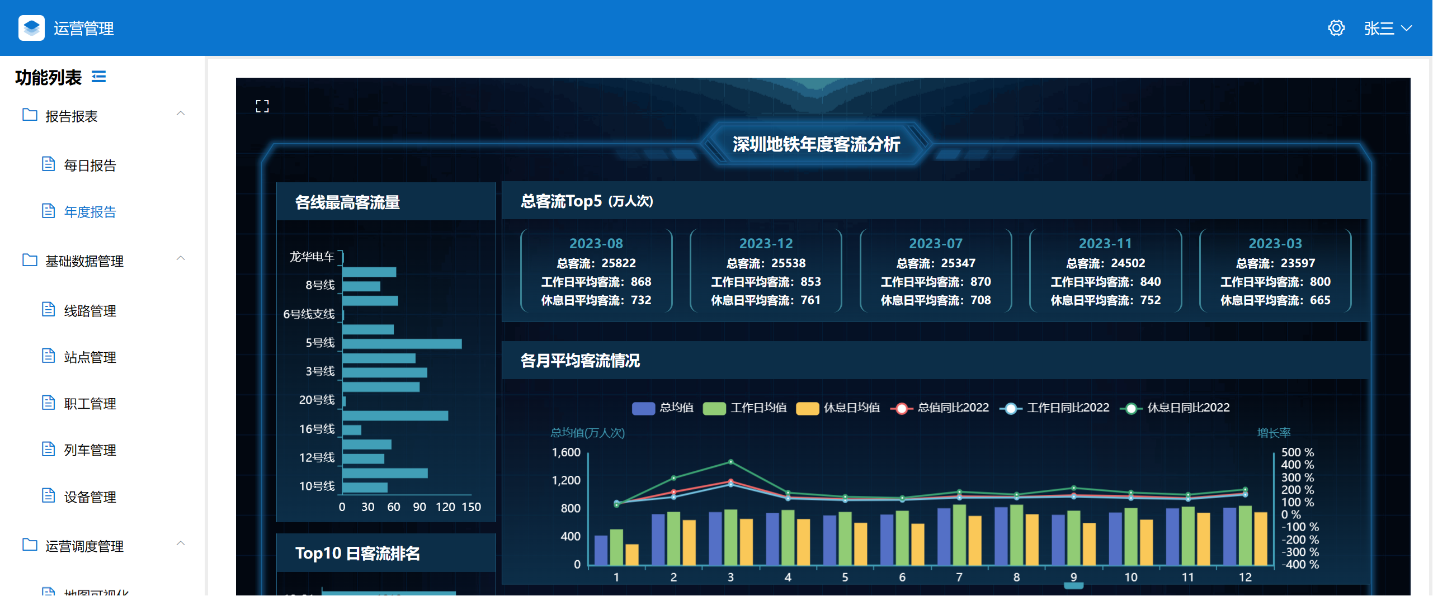
Task: Toggle the 休息日均值 legend series
Action: pos(838,408)
